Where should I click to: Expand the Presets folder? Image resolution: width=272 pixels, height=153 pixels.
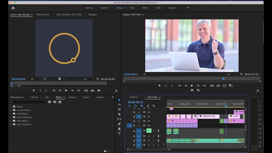tap(10, 106)
